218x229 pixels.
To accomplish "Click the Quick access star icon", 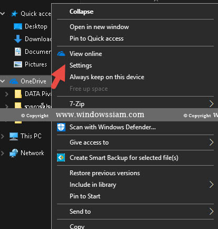I will coord(14,14).
